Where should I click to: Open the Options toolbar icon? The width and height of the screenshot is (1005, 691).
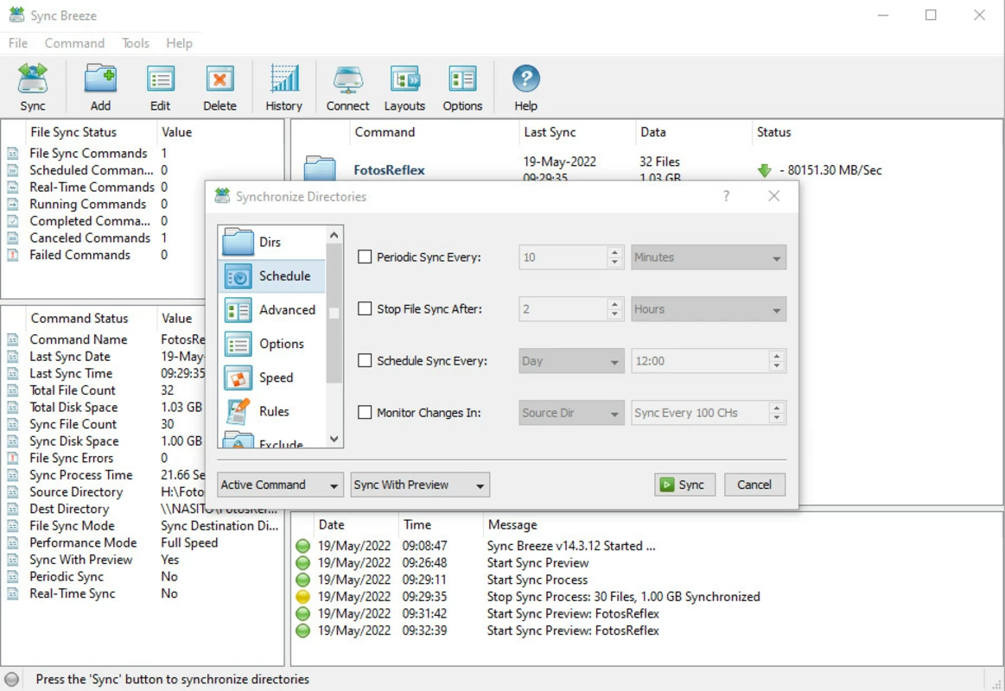coord(462,88)
